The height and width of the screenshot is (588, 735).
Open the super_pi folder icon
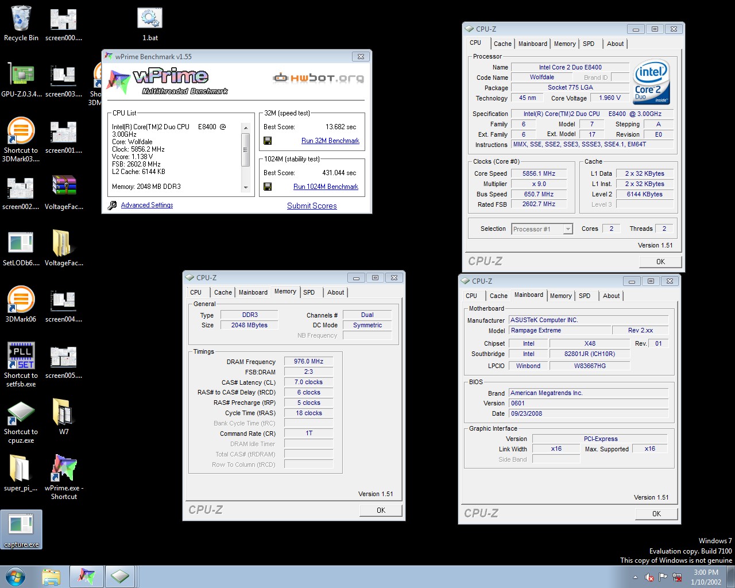pyautogui.click(x=21, y=474)
